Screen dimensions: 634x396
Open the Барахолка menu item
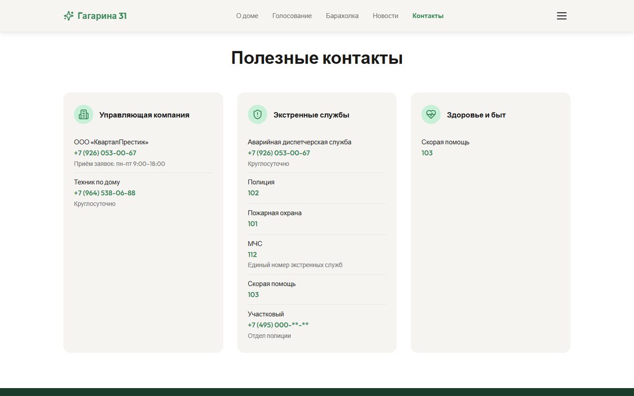342,16
